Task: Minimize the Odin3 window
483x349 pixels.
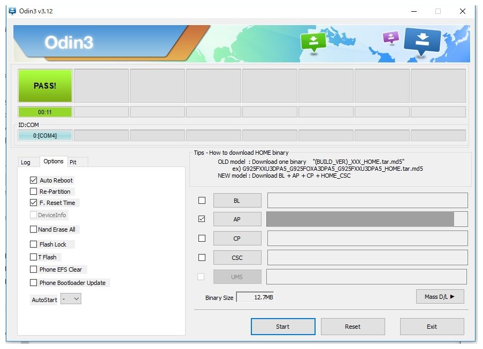Action: [x=414, y=11]
